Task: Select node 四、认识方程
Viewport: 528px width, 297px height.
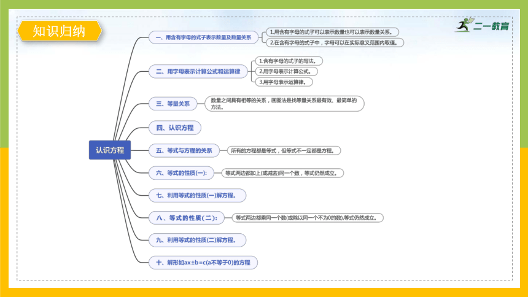Action: click(175, 128)
